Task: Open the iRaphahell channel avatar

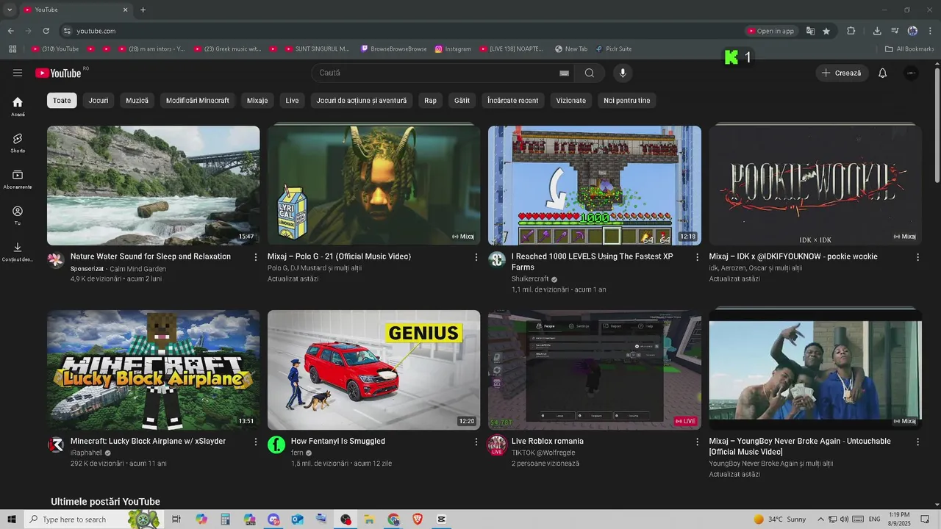Action: (x=56, y=445)
